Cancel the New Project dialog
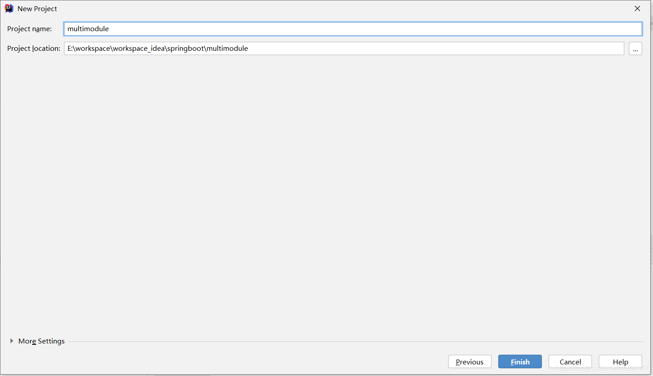This screenshot has width=653, height=376. coord(570,362)
